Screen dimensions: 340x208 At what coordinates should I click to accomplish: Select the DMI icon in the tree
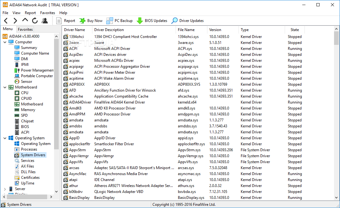tap(17, 59)
